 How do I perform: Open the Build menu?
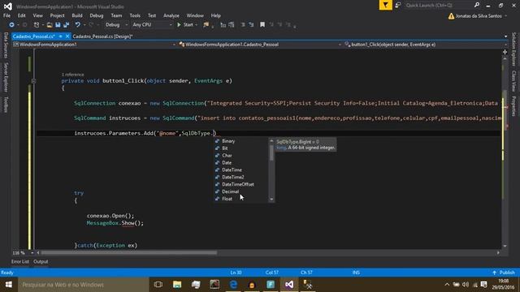[x=77, y=15]
